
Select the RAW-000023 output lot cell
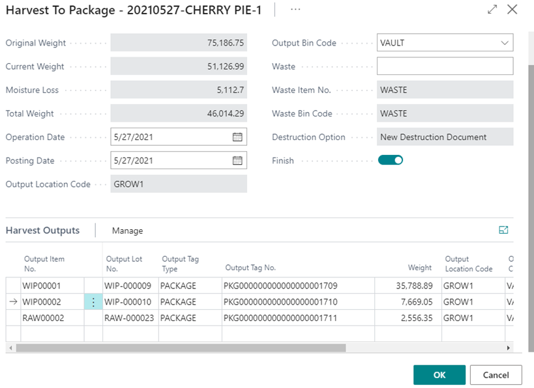[130, 319]
